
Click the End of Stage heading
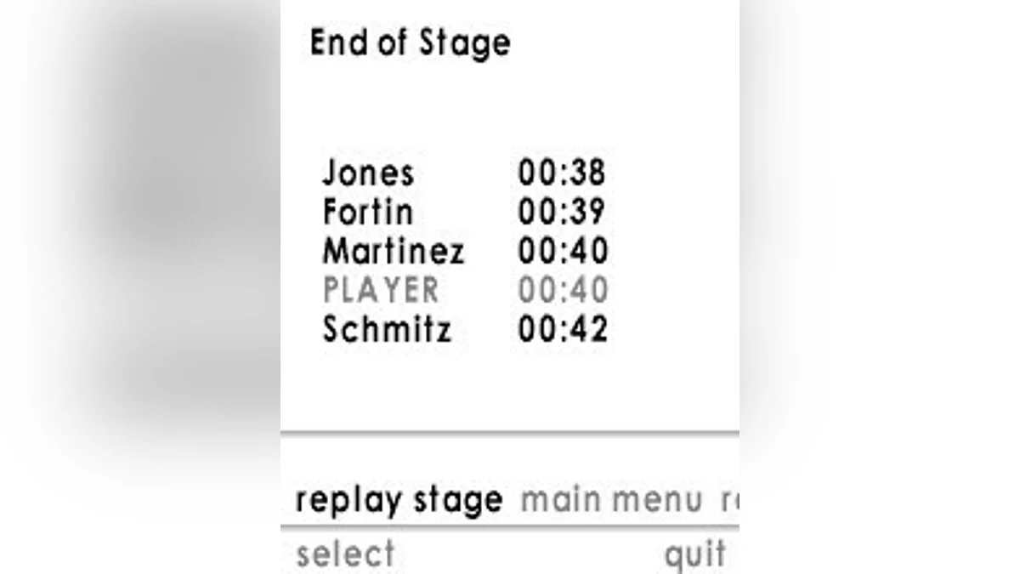tap(410, 43)
